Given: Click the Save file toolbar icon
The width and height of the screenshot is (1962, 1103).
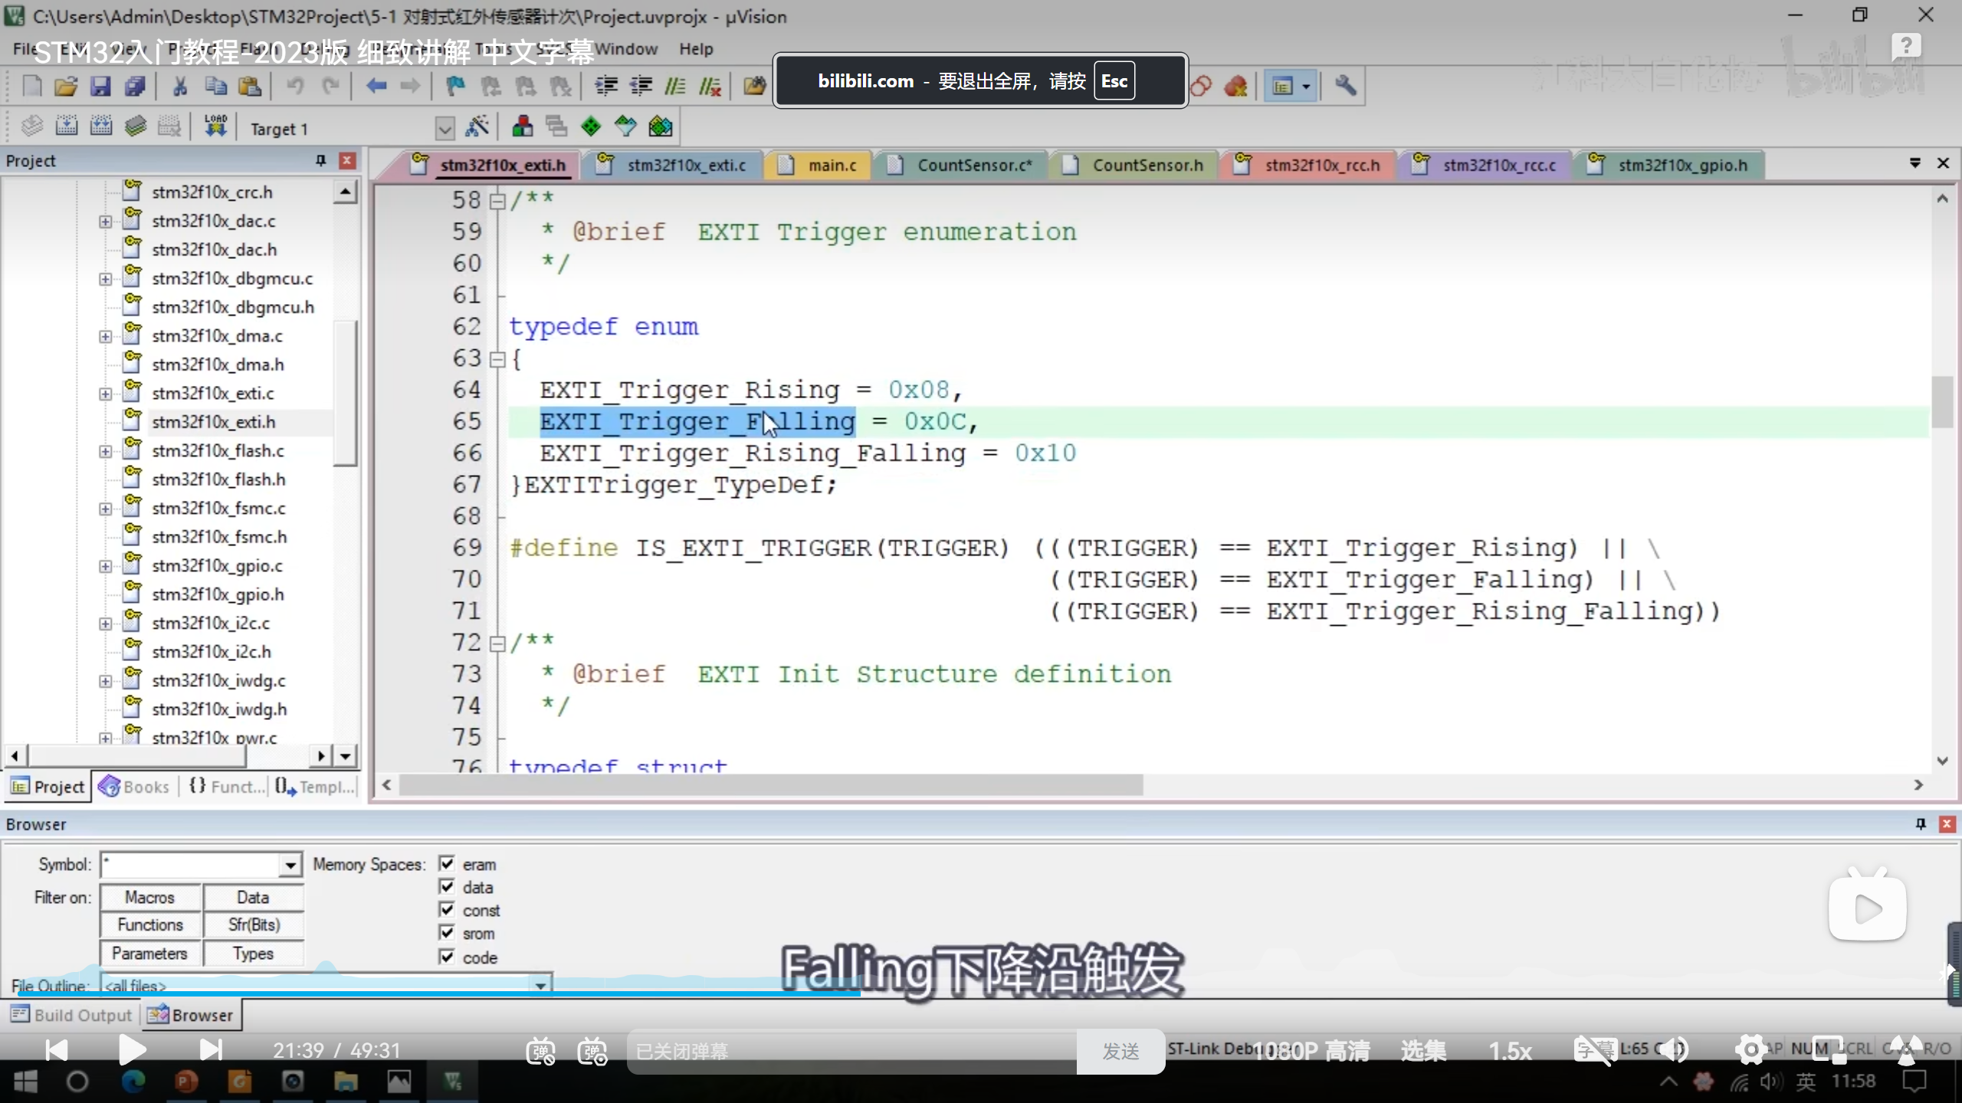Looking at the screenshot, I should click(100, 86).
